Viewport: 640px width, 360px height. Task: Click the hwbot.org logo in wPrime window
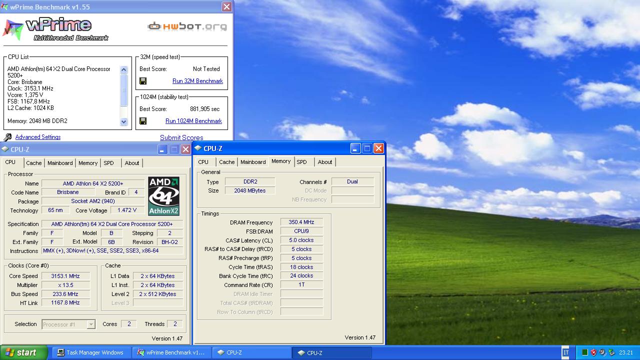pyautogui.click(x=187, y=26)
